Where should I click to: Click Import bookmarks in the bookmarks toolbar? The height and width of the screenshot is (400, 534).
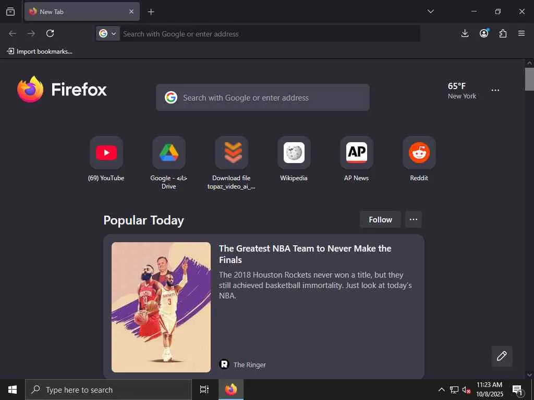click(40, 52)
